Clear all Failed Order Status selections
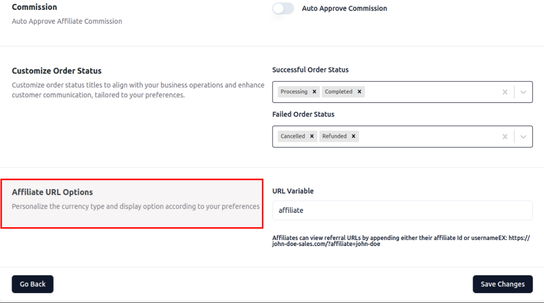 (505, 136)
